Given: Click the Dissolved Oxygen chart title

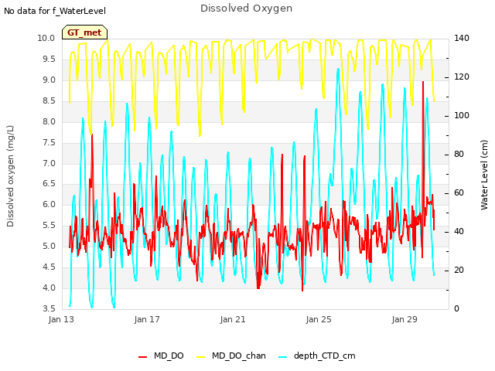Looking at the screenshot, I should click(246, 9).
